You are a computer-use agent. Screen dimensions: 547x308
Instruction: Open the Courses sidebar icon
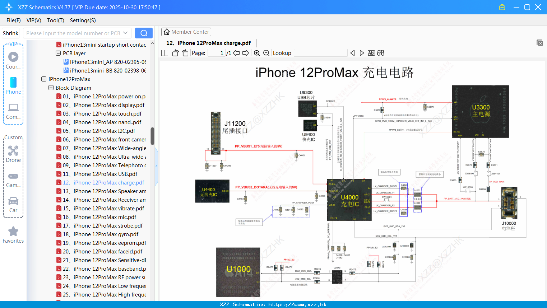13,60
